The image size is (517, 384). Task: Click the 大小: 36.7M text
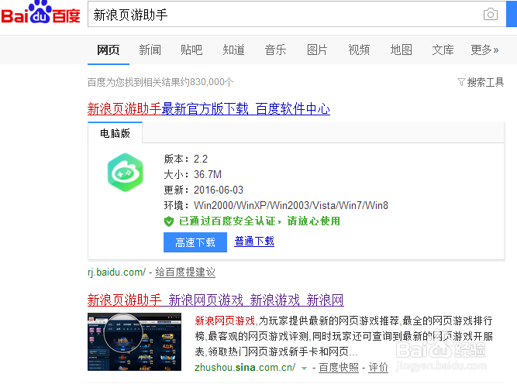pos(192,174)
